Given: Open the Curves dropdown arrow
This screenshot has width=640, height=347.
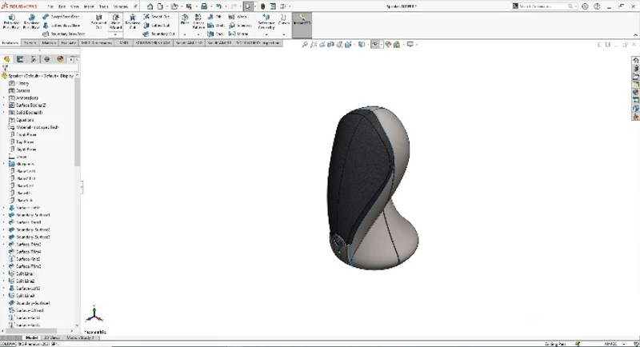Looking at the screenshot, I should (284, 34).
